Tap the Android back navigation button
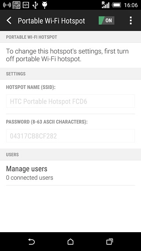Viewport: 141px width, 251px height. (31, 242)
